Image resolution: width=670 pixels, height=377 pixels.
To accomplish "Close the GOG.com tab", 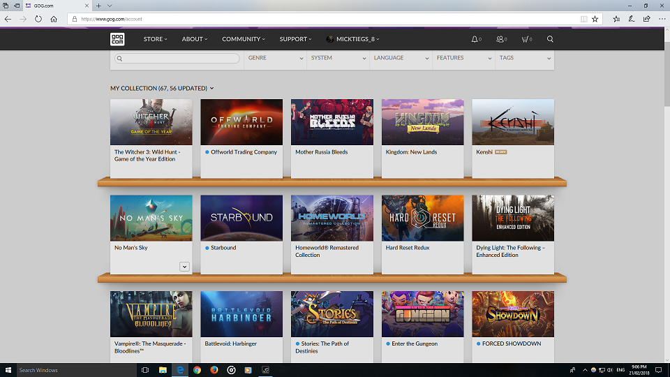I will tap(87, 6).
